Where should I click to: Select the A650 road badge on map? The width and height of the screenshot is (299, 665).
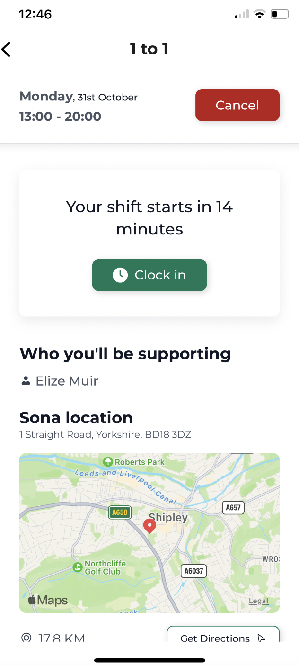click(120, 512)
